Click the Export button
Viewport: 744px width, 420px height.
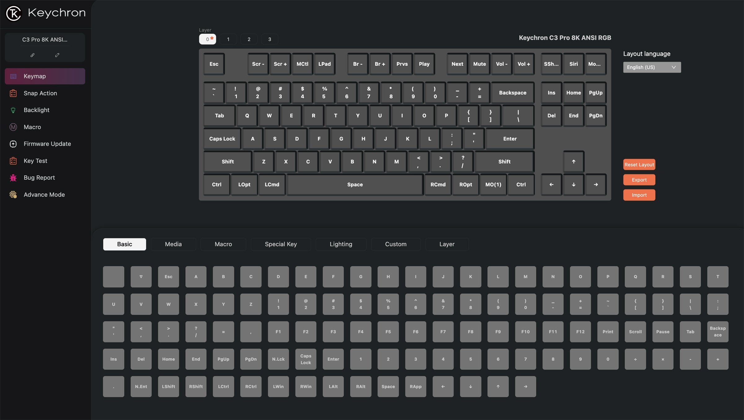(639, 180)
